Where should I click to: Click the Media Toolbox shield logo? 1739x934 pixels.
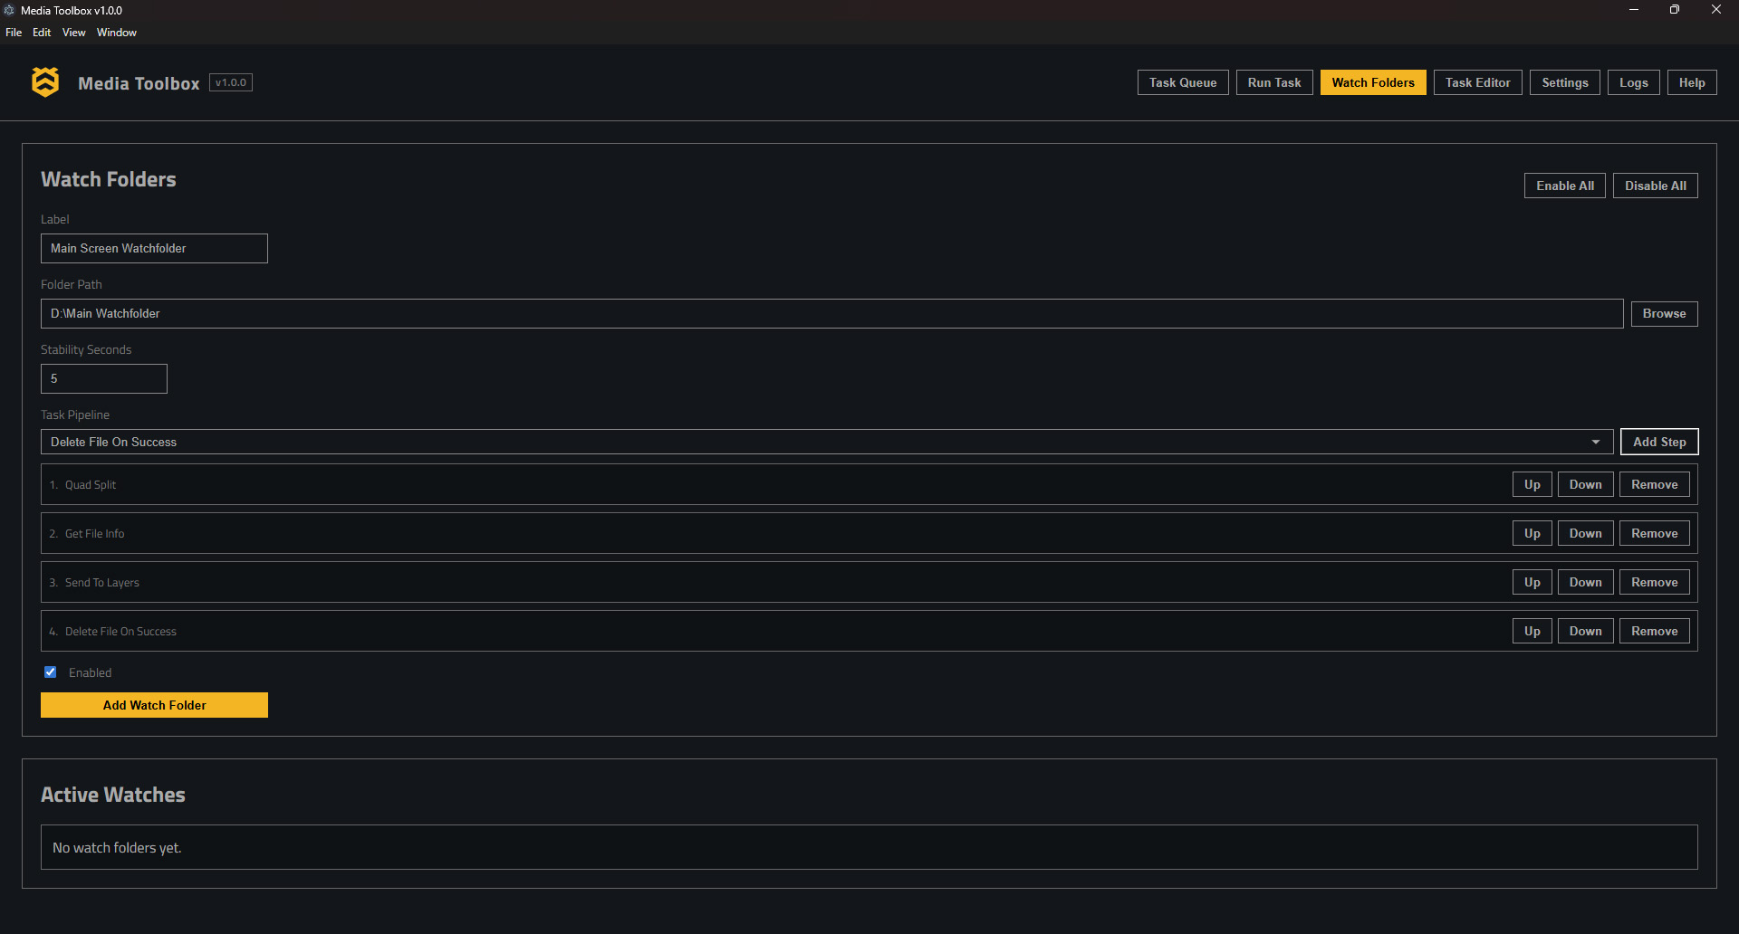44,81
